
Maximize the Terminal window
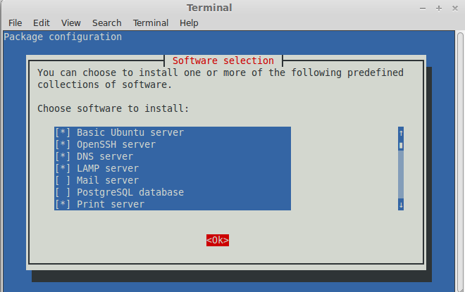(x=439, y=8)
